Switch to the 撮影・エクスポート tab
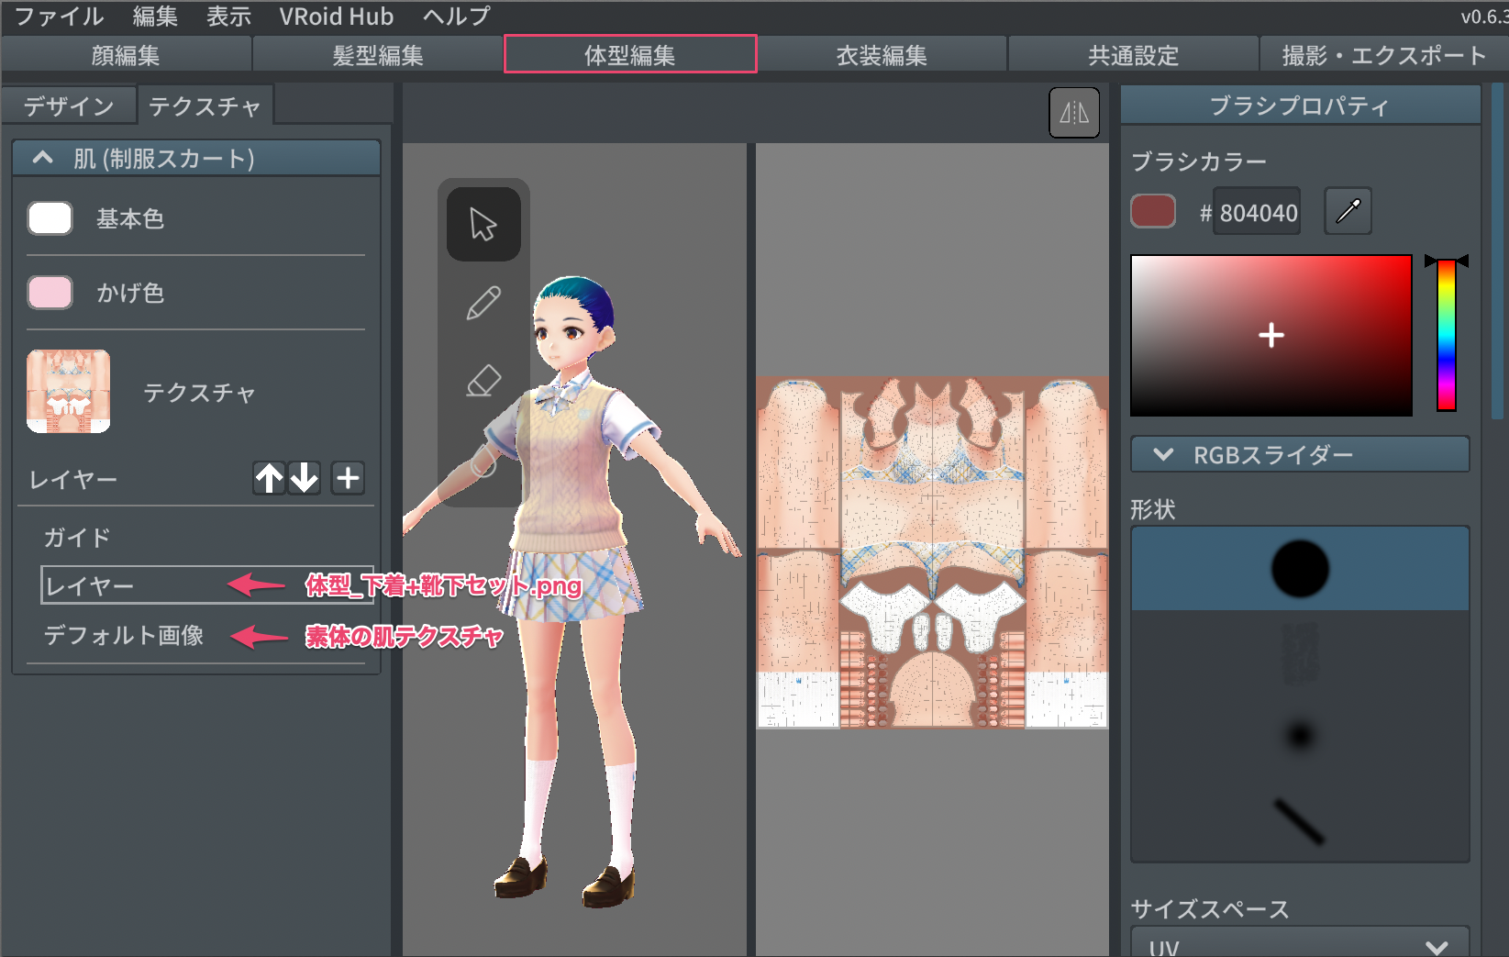This screenshot has height=957, width=1509. click(1384, 55)
